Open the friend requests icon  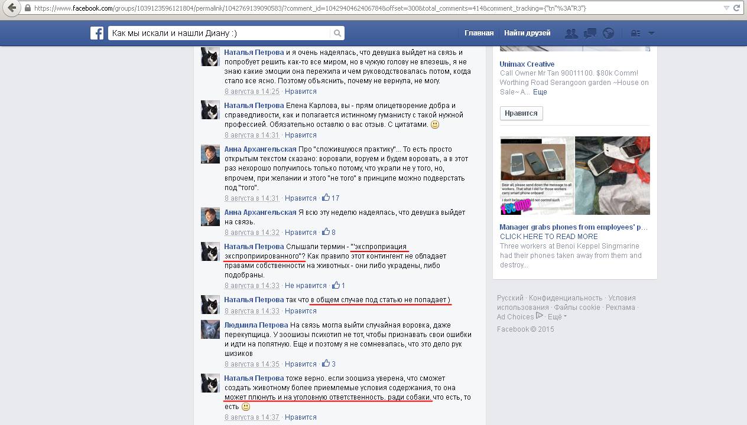(571, 34)
